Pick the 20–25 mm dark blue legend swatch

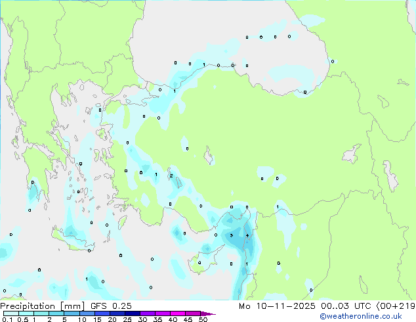(x=117, y=313)
